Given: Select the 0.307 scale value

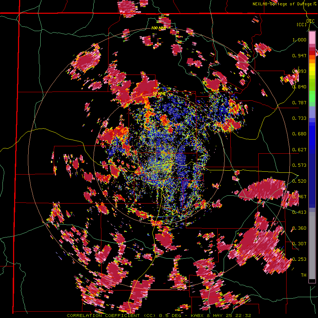Looking at the screenshot, I should pyautogui.click(x=299, y=244).
